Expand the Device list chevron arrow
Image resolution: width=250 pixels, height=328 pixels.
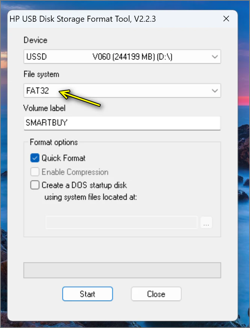pos(215,57)
